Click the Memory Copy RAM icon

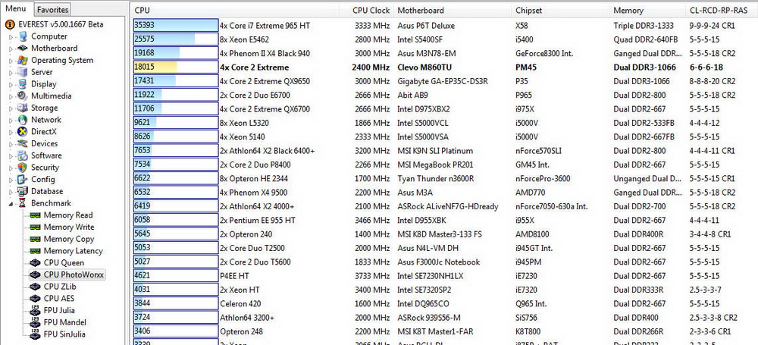coord(35,239)
